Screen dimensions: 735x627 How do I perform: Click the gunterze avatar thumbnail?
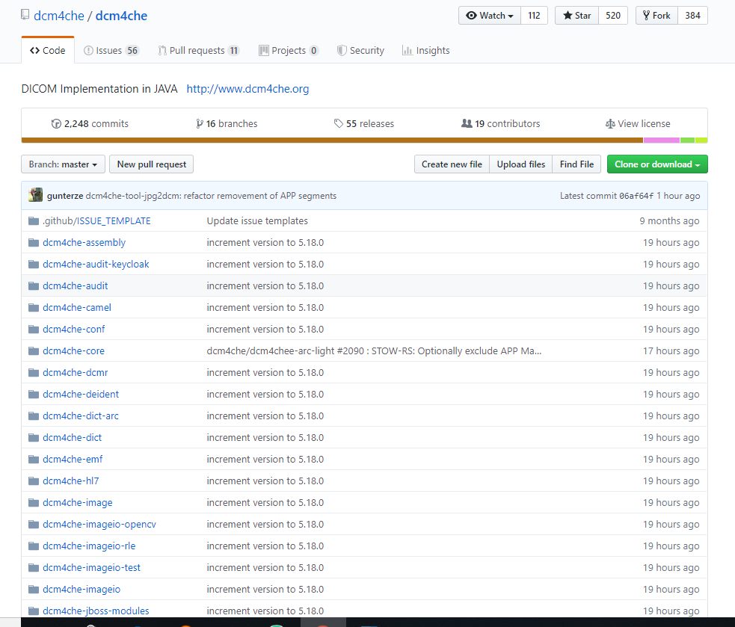(36, 195)
